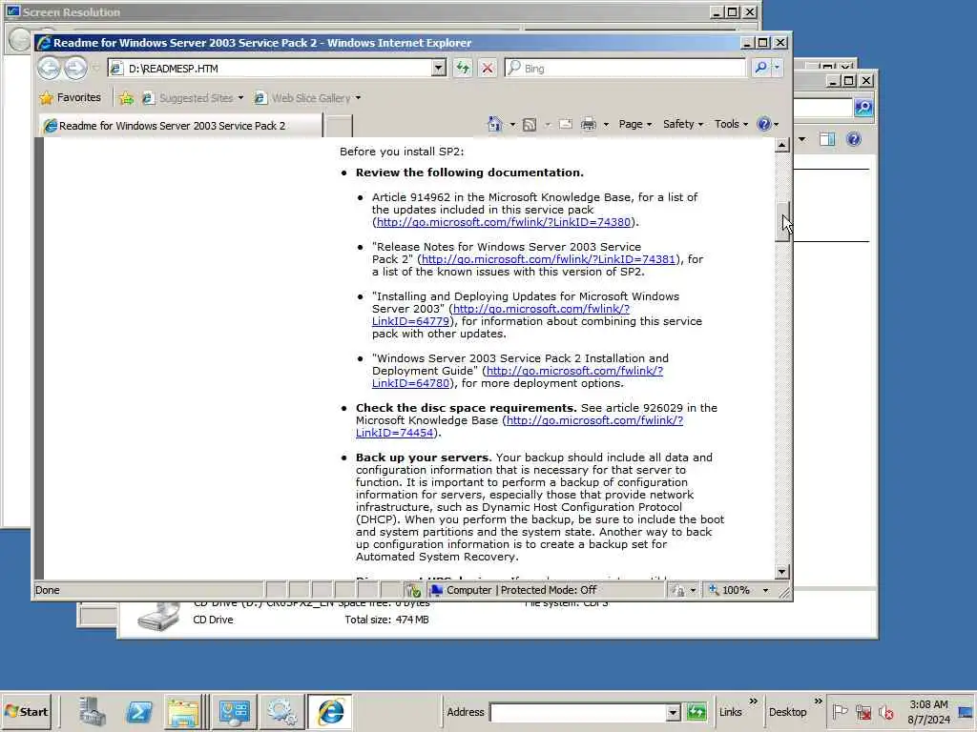Open the LinkID=74381 release notes link
Image resolution: width=977 pixels, height=732 pixels.
click(x=549, y=259)
